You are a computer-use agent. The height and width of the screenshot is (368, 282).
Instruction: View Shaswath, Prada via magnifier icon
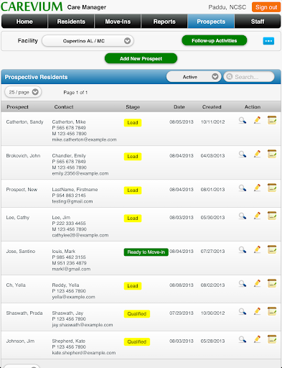[x=243, y=311]
